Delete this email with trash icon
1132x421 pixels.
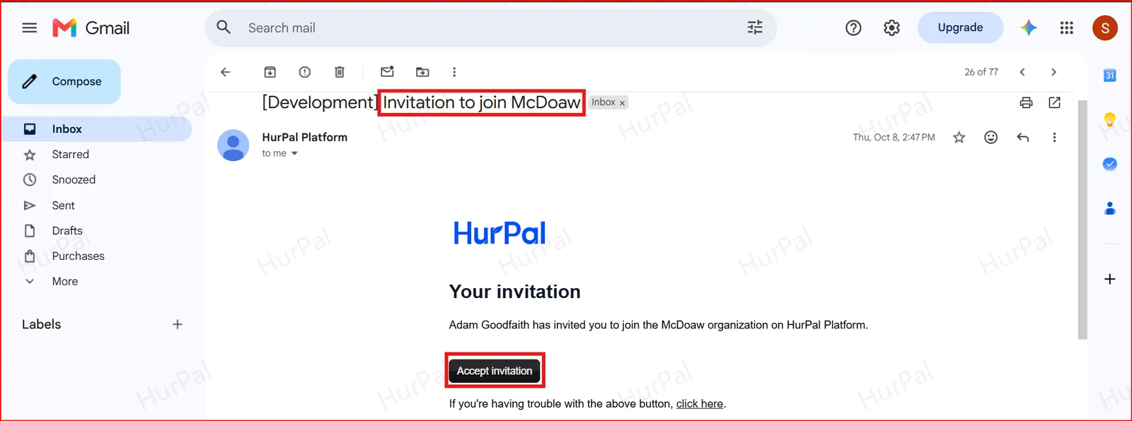tap(340, 72)
